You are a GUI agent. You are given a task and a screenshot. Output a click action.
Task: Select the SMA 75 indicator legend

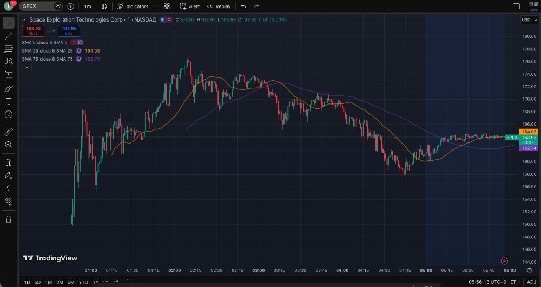click(x=47, y=59)
